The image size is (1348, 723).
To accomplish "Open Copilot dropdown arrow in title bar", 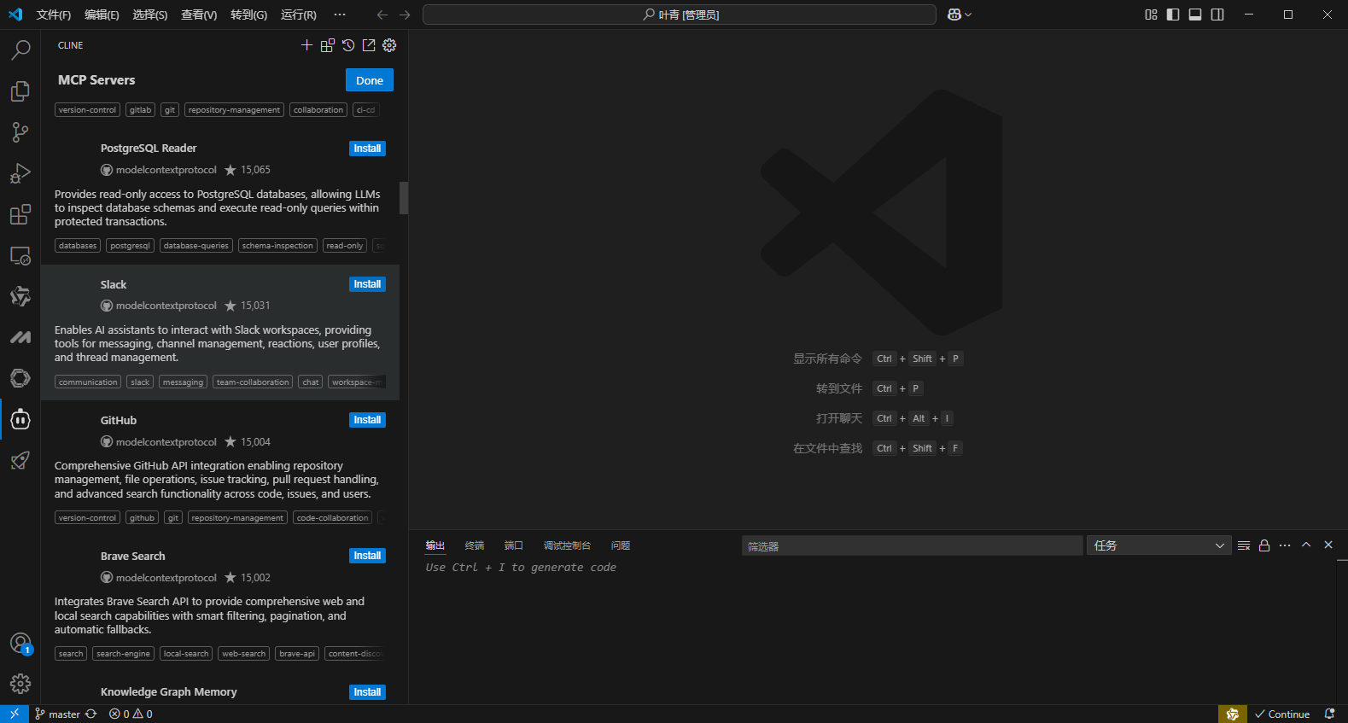I will (x=968, y=15).
